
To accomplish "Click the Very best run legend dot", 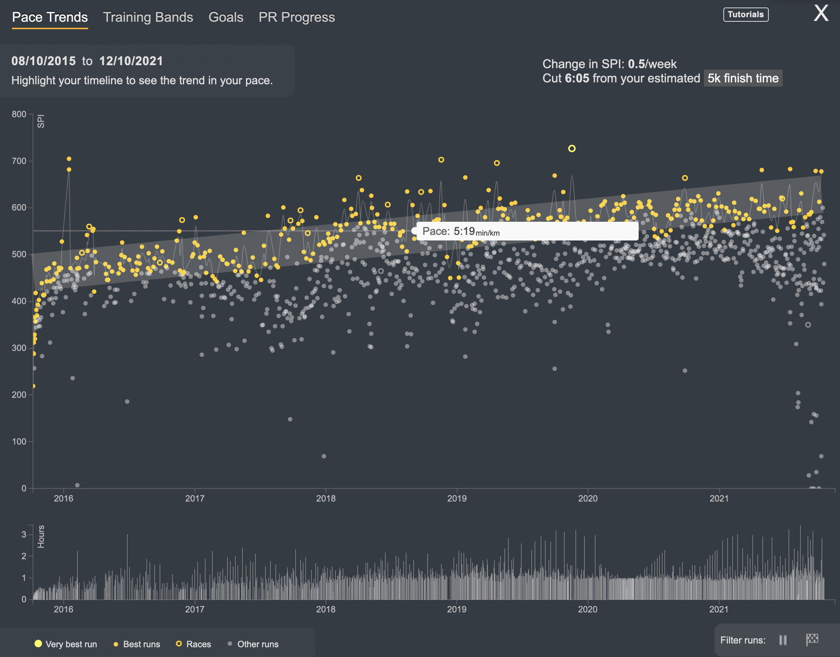I will pos(38,644).
